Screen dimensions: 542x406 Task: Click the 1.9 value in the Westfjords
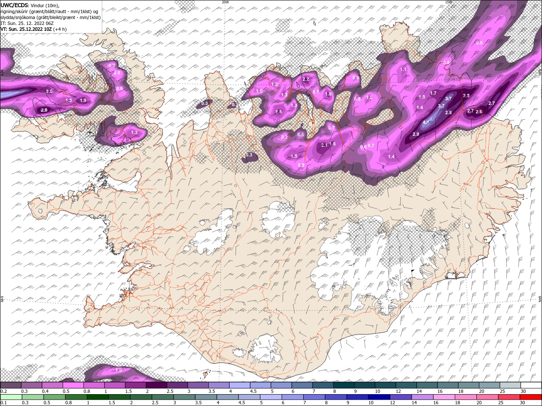(x=83, y=100)
